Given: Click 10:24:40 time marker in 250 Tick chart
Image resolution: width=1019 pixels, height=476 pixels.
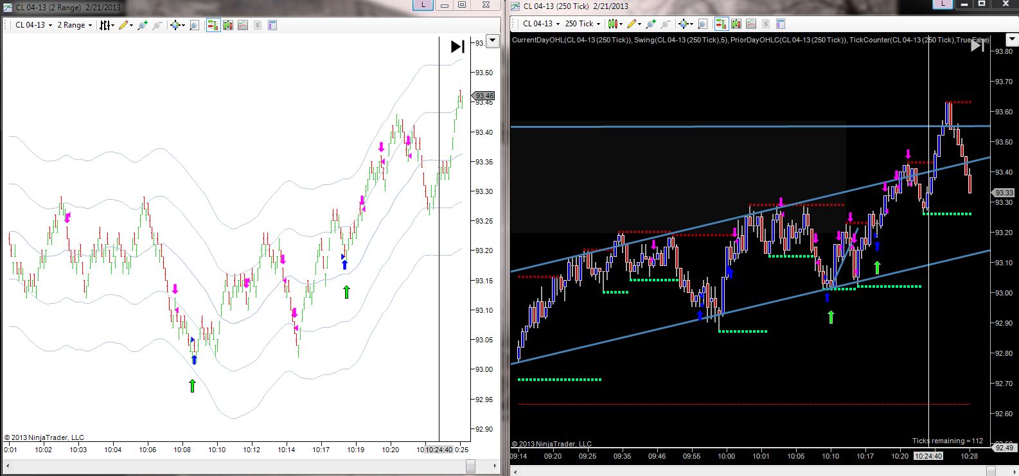Looking at the screenshot, I should point(928,456).
